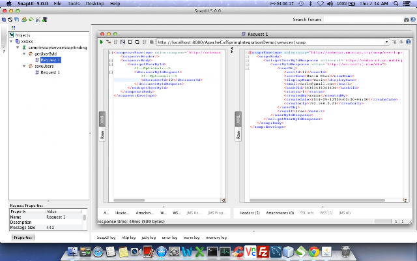Click the volume icon in menu bar
Viewport: 417px width, 261px height.
330,3
